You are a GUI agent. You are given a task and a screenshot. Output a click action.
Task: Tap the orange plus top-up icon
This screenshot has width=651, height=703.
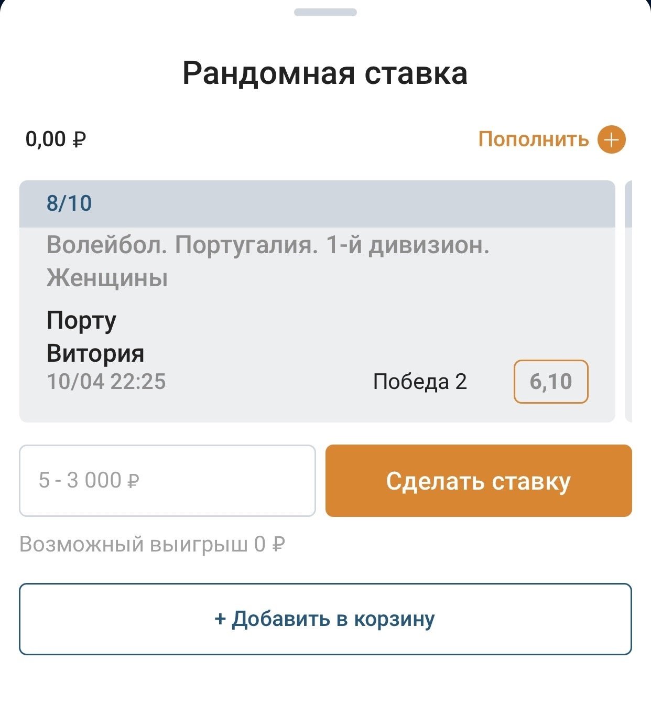[x=612, y=140]
